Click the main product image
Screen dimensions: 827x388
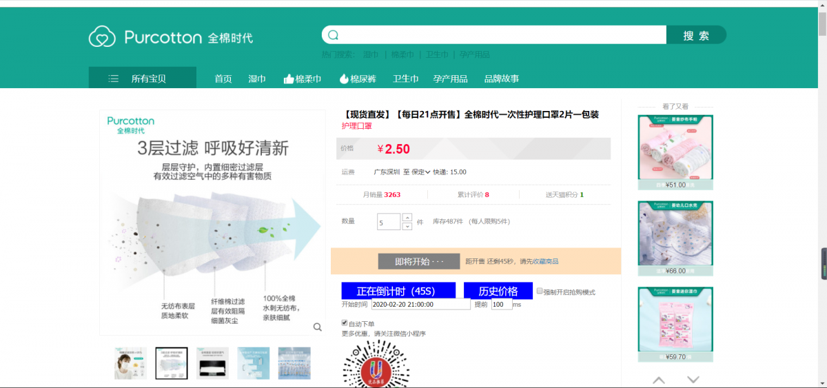coord(213,223)
